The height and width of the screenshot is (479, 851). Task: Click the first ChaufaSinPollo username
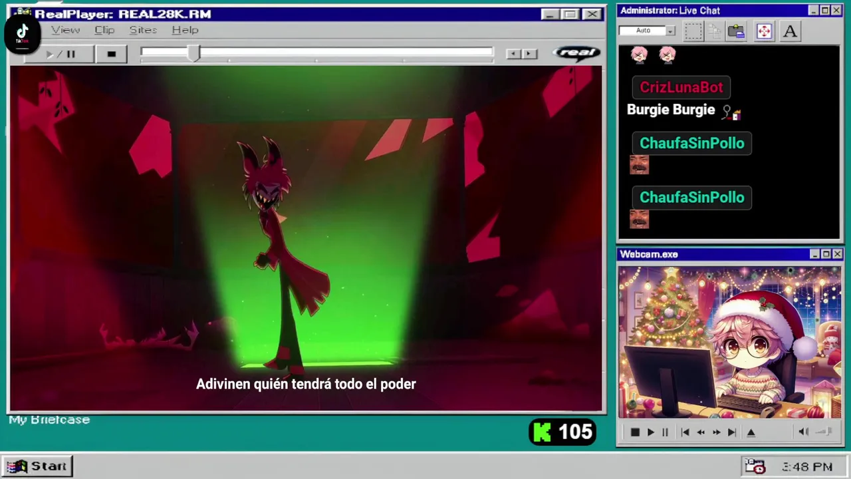(x=691, y=143)
